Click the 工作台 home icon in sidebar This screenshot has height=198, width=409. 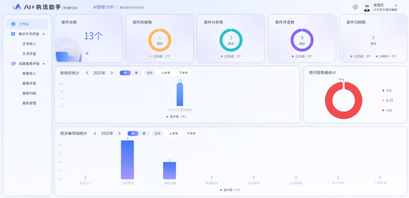pos(13,24)
